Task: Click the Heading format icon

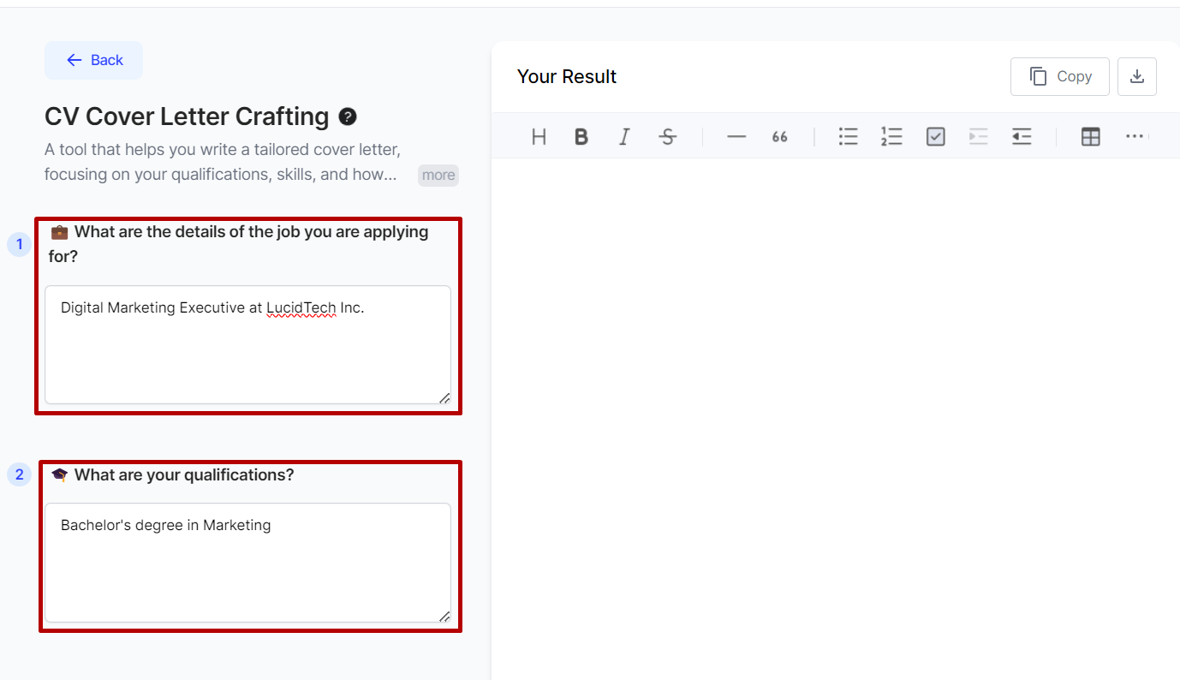Action: (539, 137)
